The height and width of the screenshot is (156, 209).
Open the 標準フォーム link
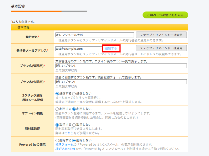point(63,144)
